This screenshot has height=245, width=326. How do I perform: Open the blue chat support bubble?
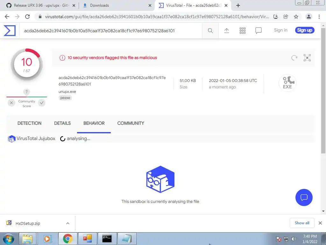click(x=304, y=197)
